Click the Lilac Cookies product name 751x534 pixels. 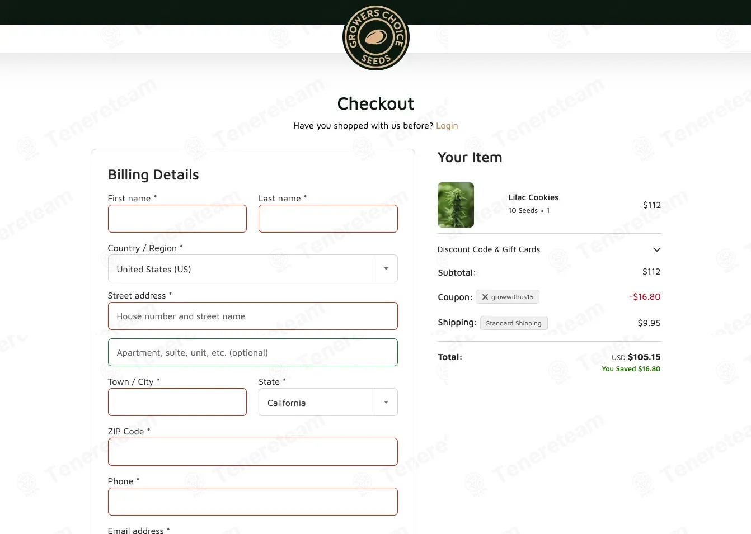pos(533,197)
